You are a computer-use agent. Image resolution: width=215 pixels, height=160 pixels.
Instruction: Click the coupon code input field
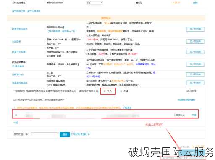[45, 134]
